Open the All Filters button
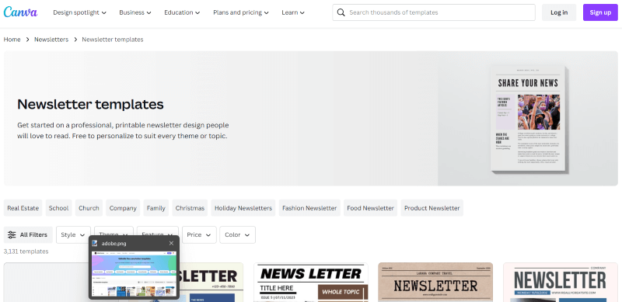 coord(28,234)
